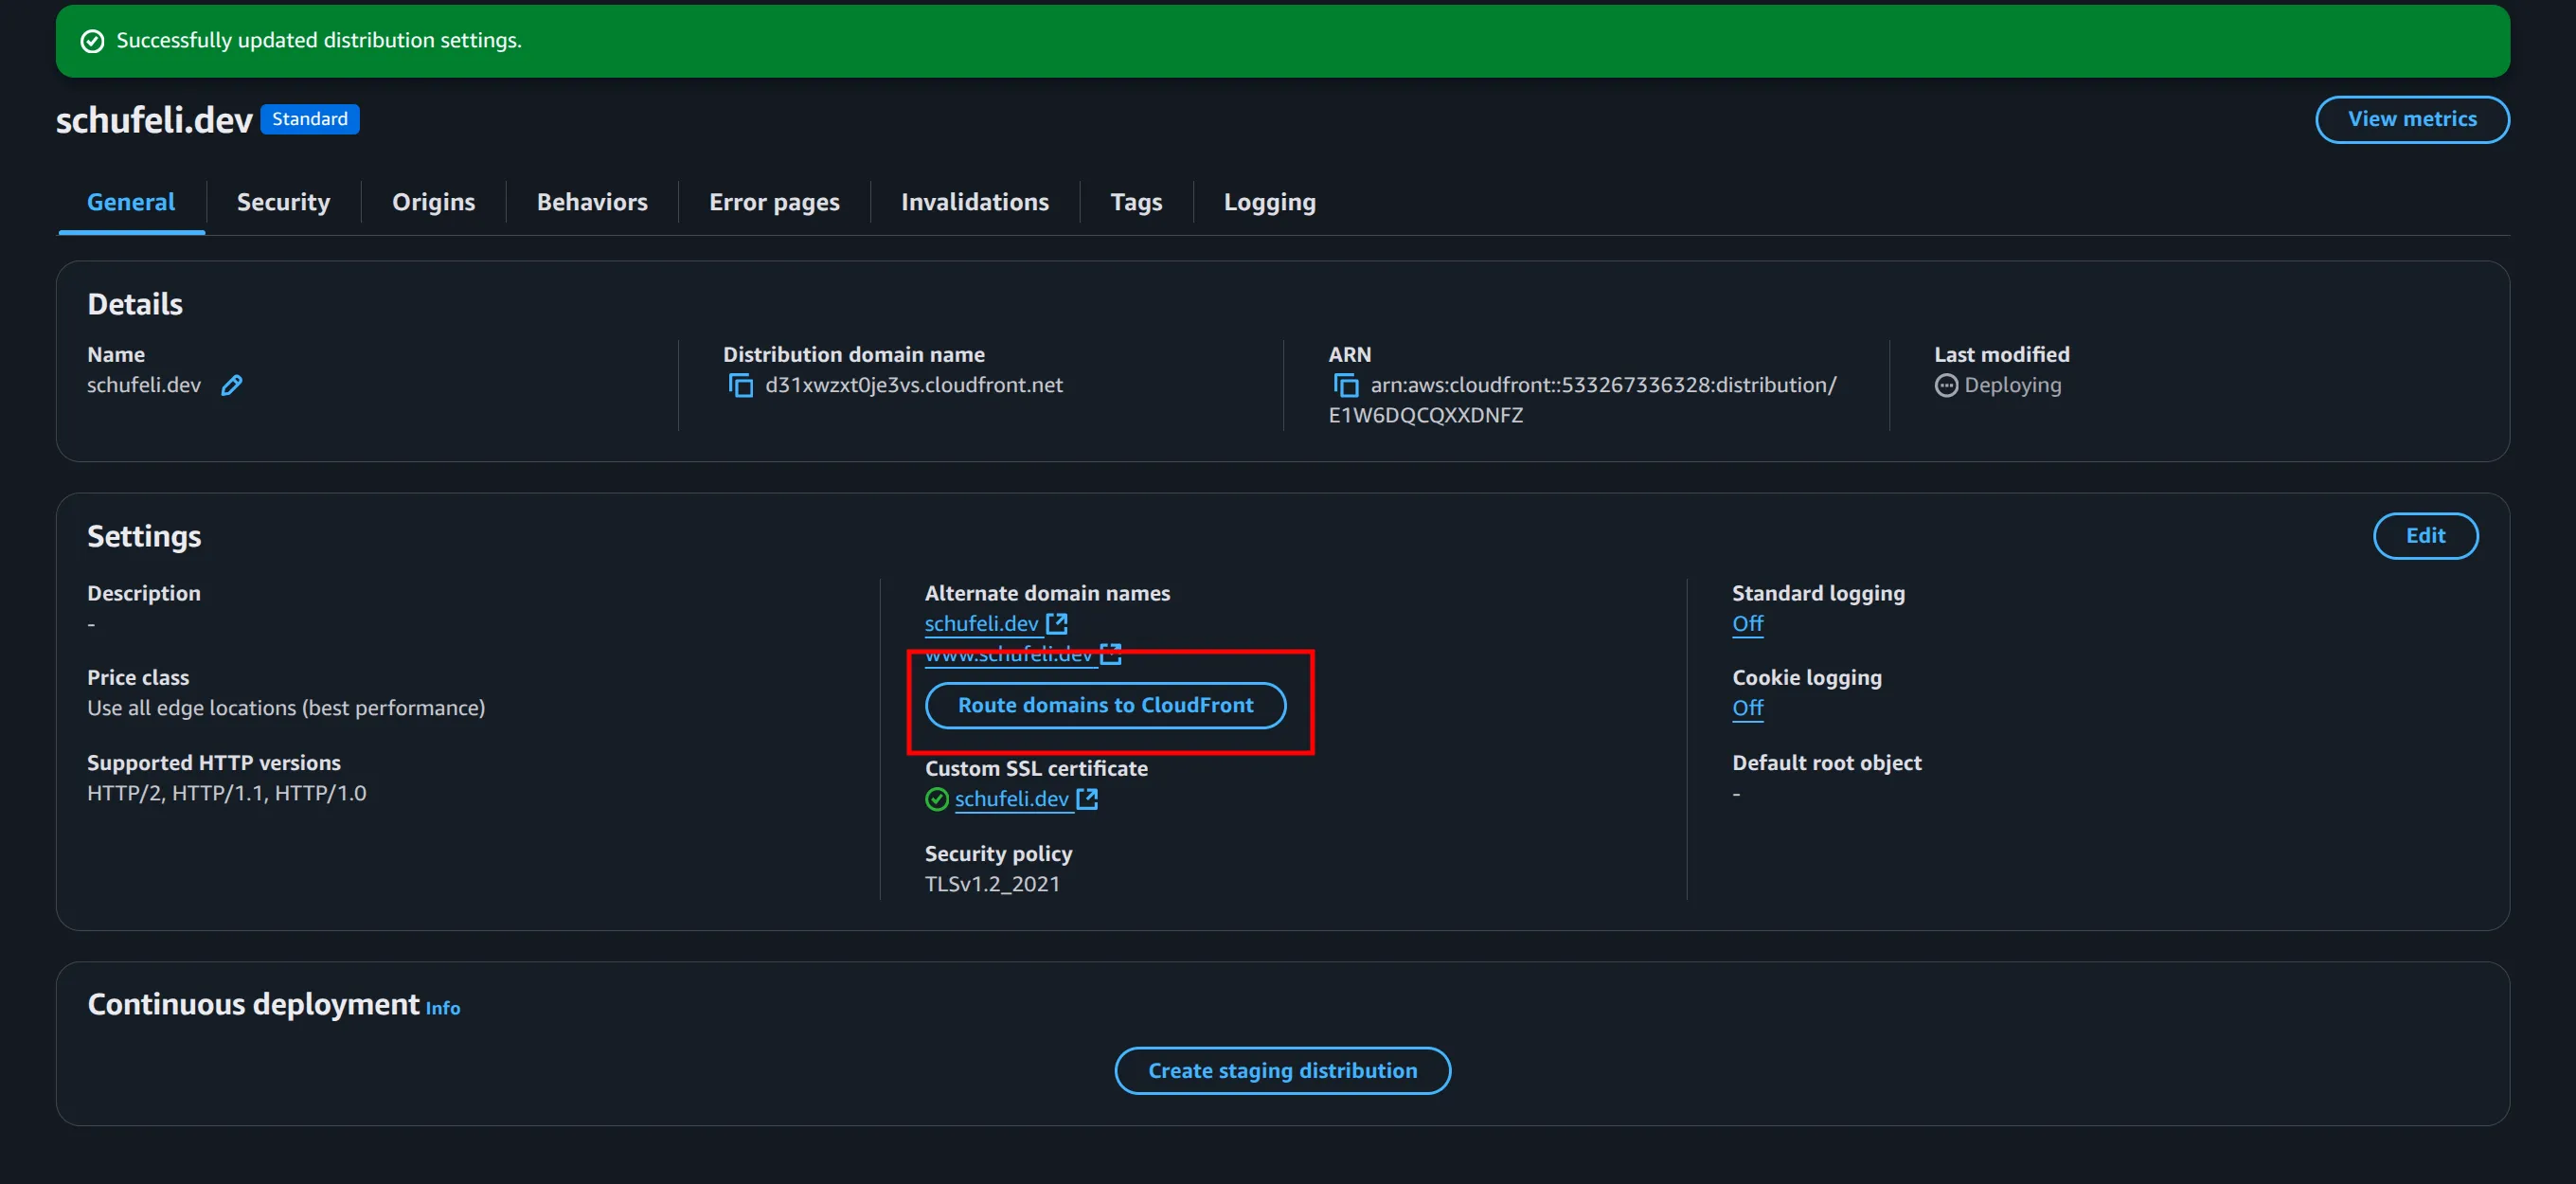Image resolution: width=2576 pixels, height=1184 pixels.
Task: Click the Deploying status icon
Action: click(1945, 385)
